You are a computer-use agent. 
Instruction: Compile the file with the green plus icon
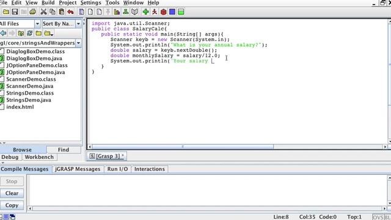point(145,12)
